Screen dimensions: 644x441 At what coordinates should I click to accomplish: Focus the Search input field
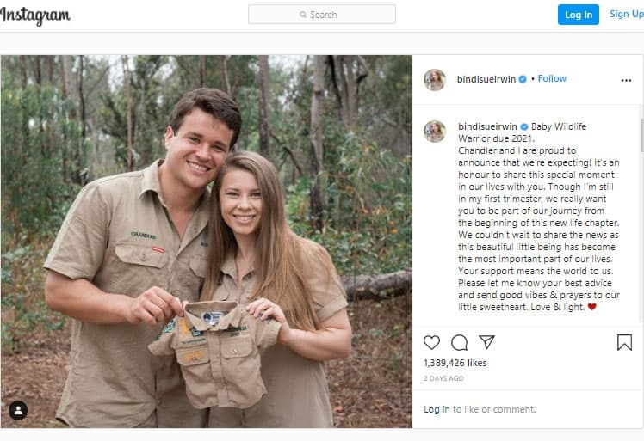[322, 15]
